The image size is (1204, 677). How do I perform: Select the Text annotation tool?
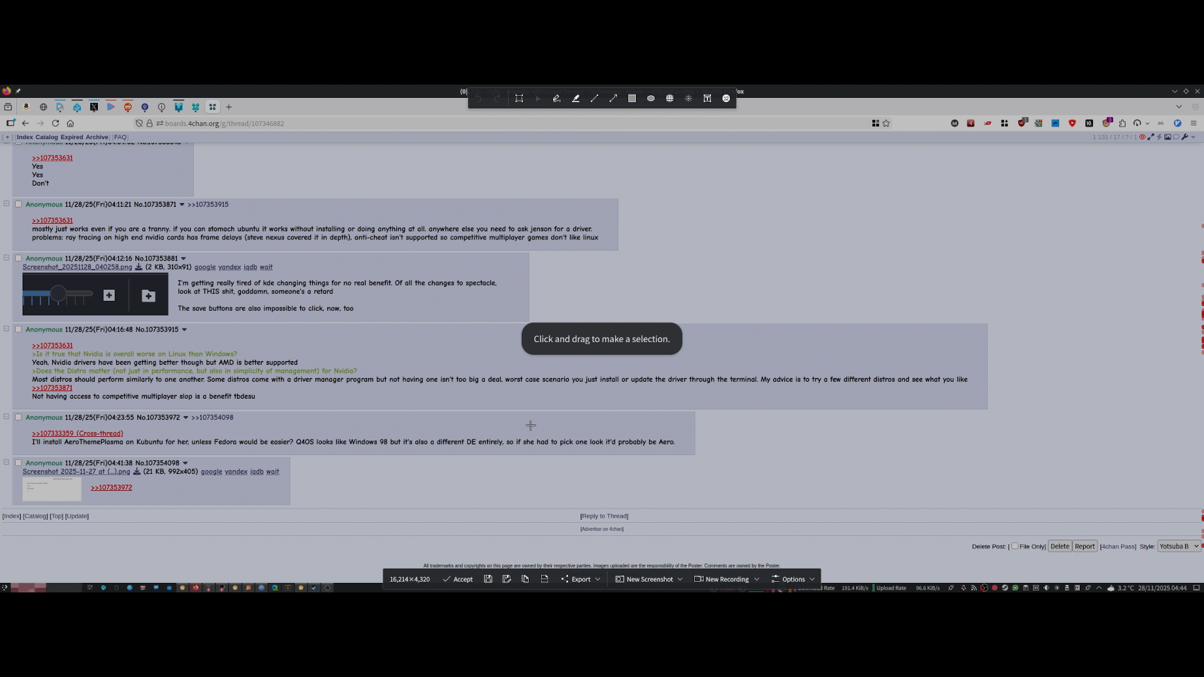tap(707, 98)
